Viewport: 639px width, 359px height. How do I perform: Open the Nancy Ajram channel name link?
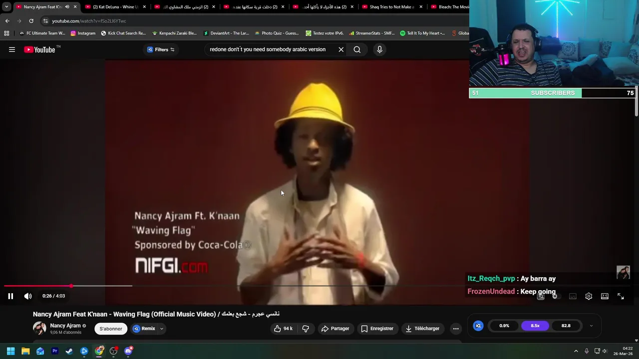click(65, 326)
